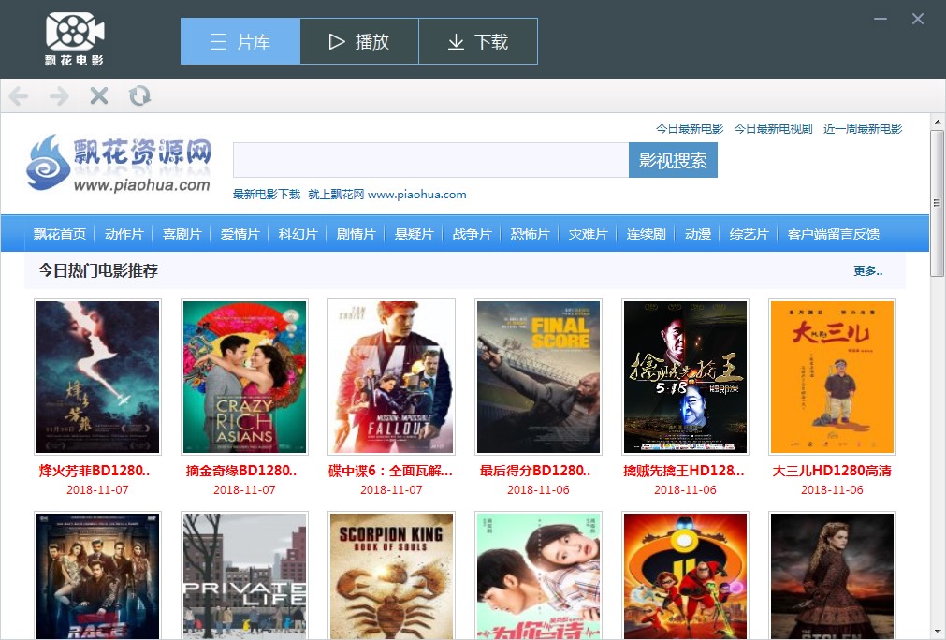Click the 最新电影下载 link
The image size is (946, 640).
pos(266,195)
